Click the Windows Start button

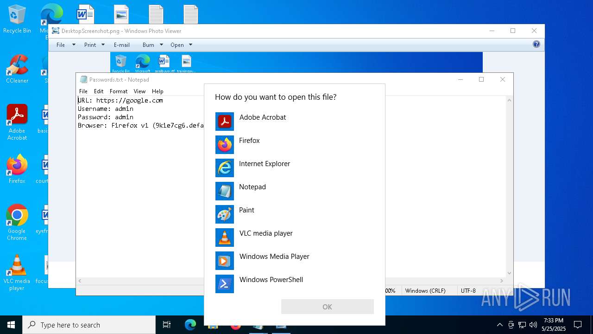point(11,325)
